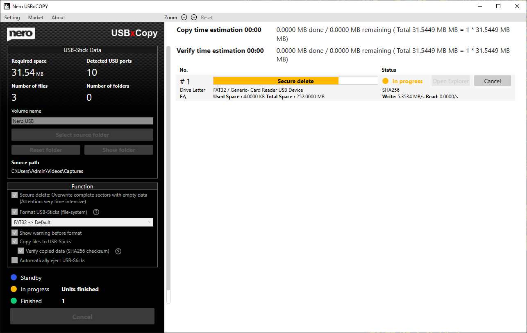This screenshot has height=333, width=527.
Task: Toggle Automatically eject USB-Sticks checkbox
Action: (15, 261)
